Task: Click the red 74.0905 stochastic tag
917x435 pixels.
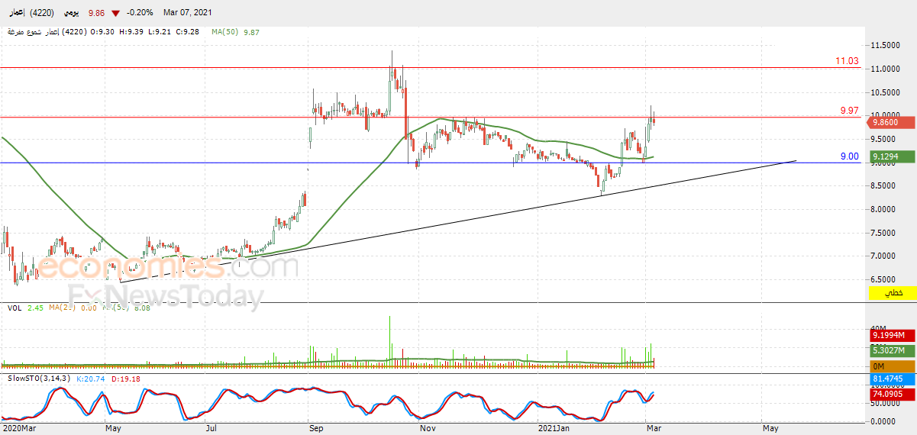Action: 892,395
